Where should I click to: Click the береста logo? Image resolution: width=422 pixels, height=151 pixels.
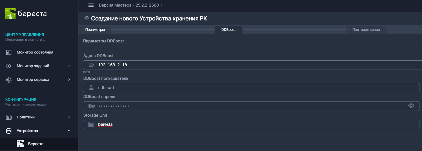pyautogui.click(x=26, y=13)
